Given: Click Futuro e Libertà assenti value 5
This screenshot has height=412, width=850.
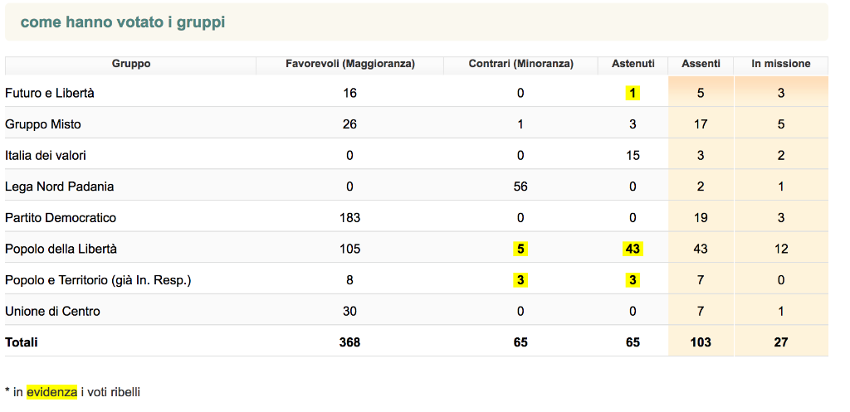Looking at the screenshot, I should [701, 93].
